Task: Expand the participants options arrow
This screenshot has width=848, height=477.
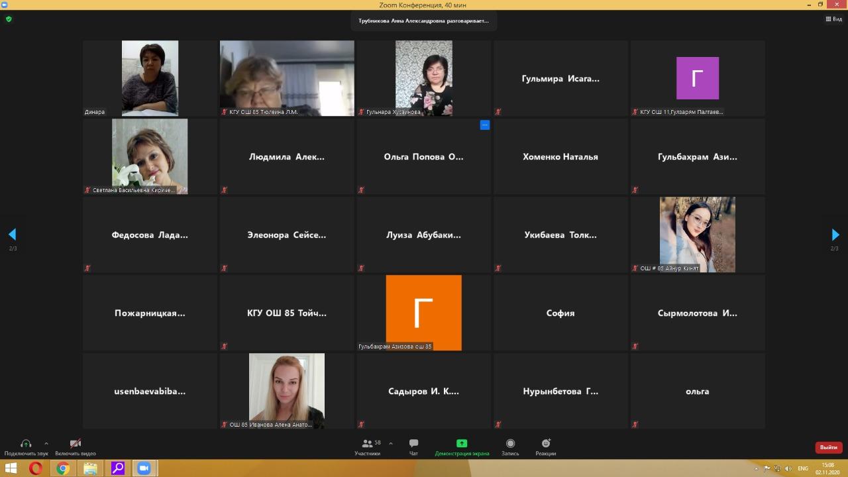Action: click(391, 443)
